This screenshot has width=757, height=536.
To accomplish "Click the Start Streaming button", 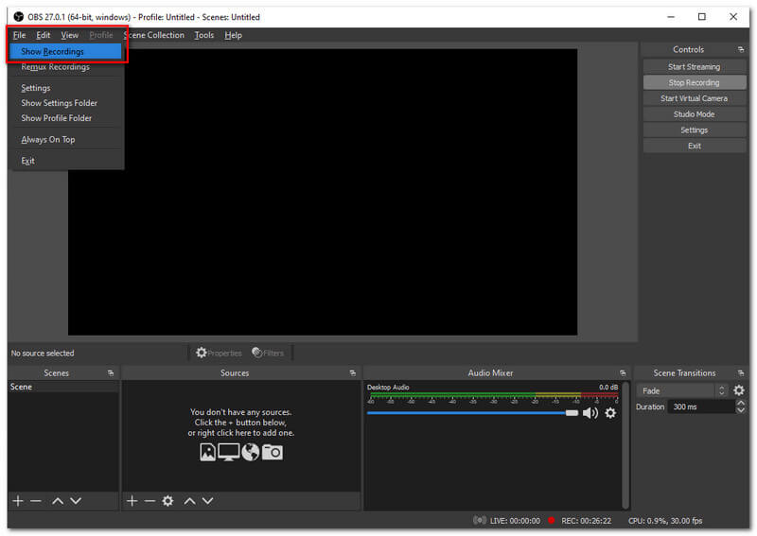I will point(694,67).
